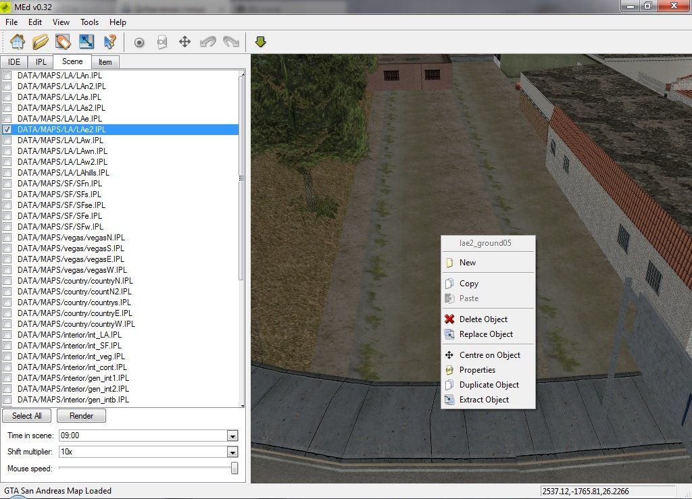Switch to the IPL tab
The image size is (692, 499).
tap(41, 62)
